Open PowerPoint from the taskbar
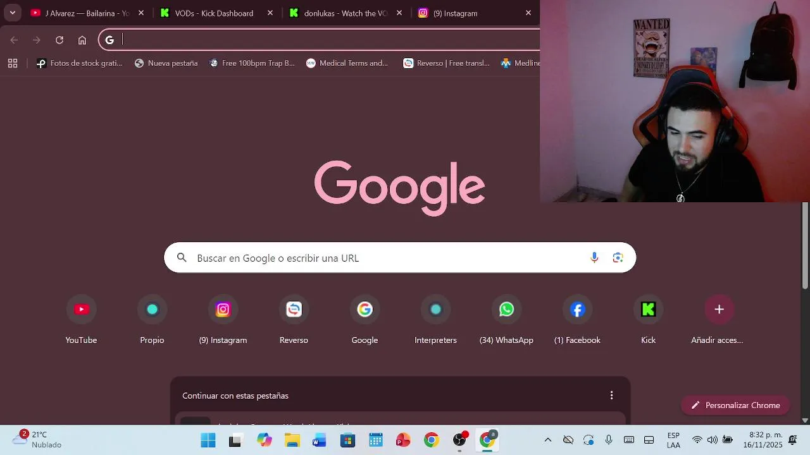 403,440
